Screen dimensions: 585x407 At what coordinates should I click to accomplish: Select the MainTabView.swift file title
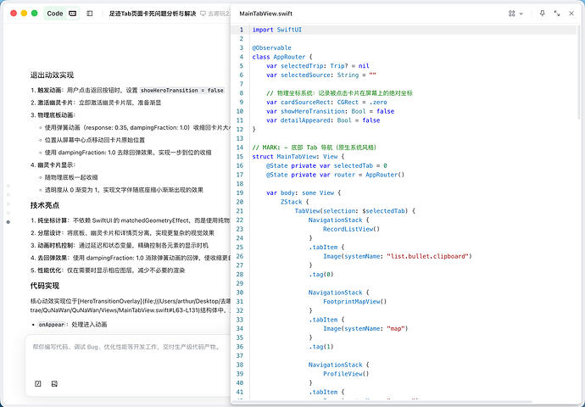coord(267,14)
